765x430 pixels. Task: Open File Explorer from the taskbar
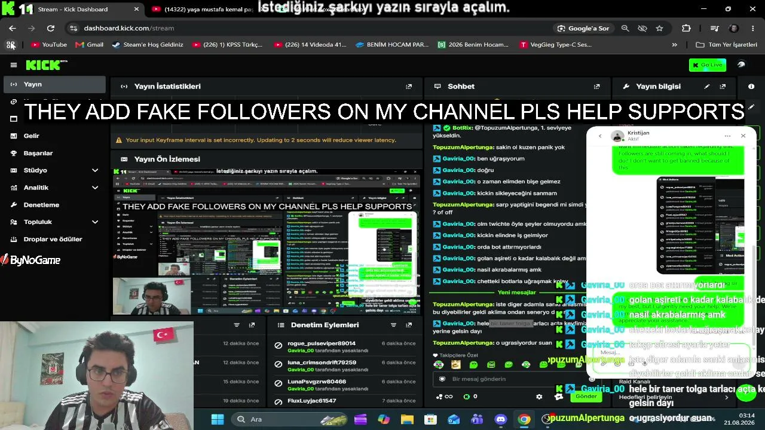coord(407,419)
